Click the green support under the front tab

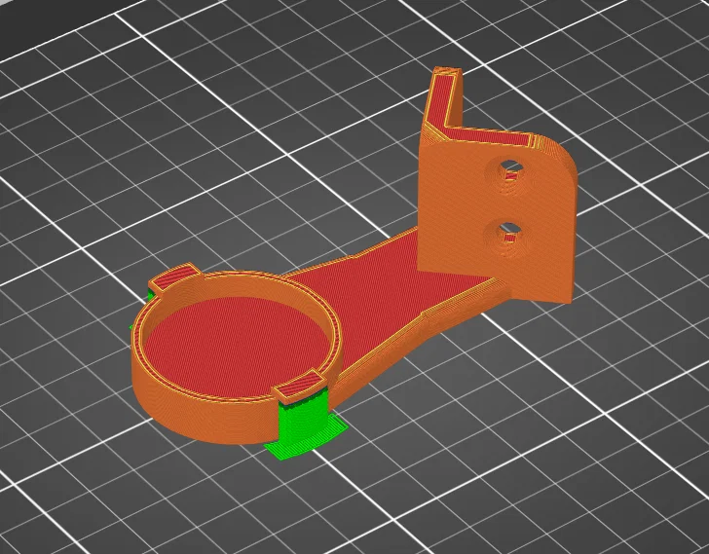305,425
